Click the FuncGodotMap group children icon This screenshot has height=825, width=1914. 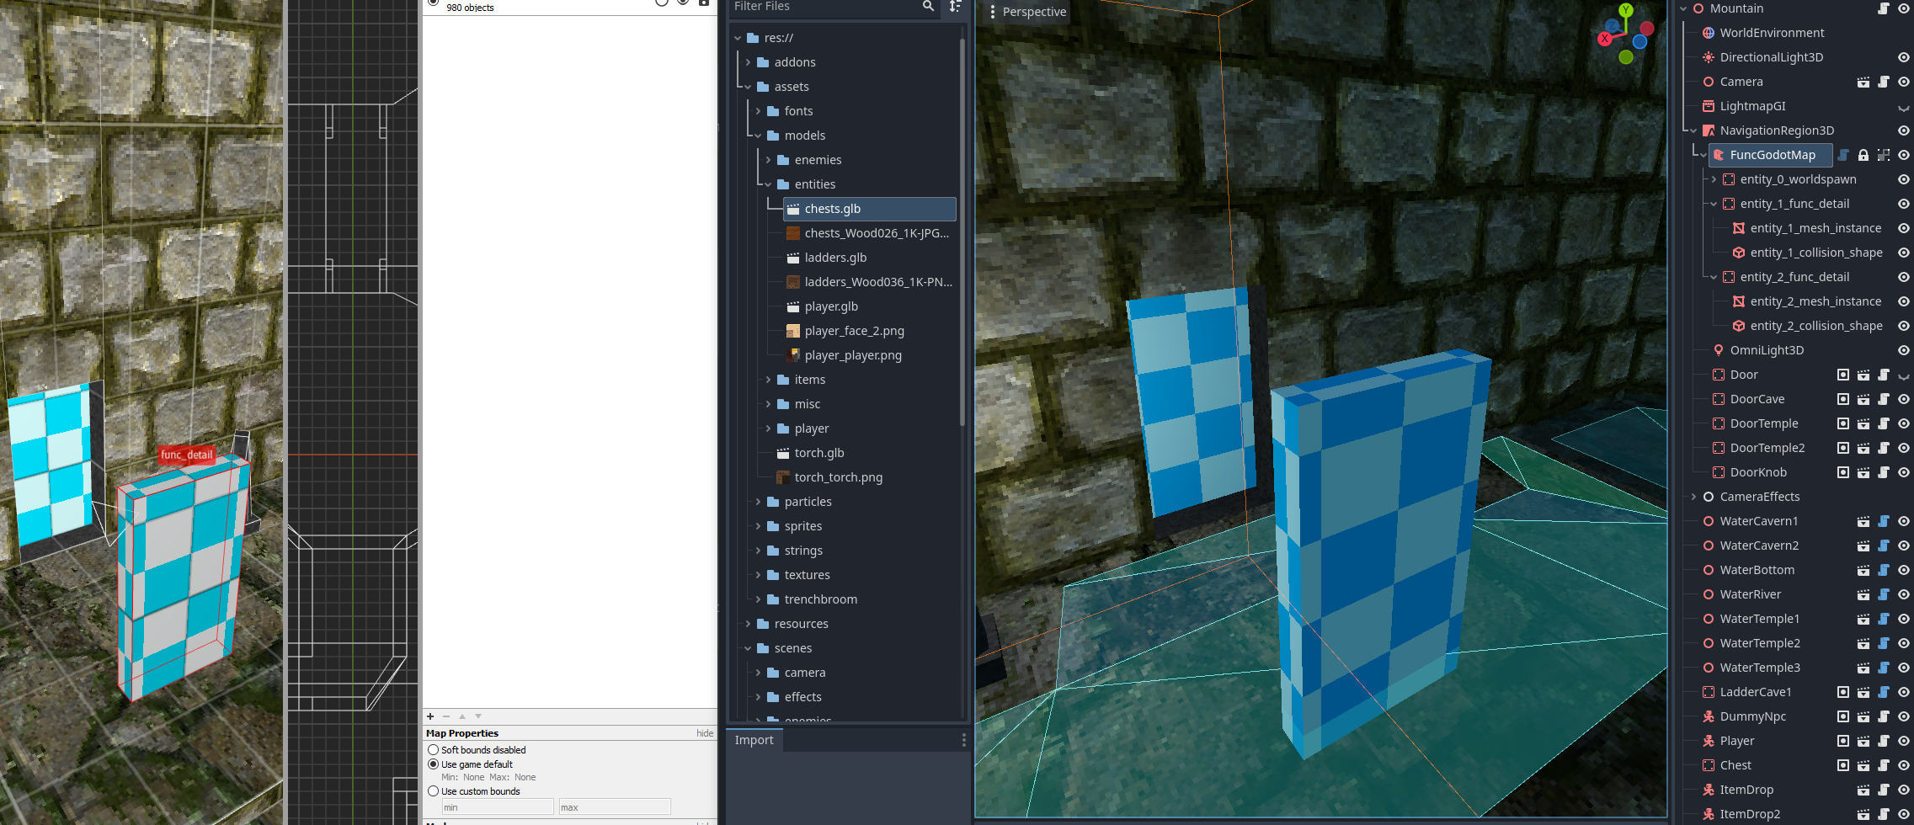[1884, 155]
